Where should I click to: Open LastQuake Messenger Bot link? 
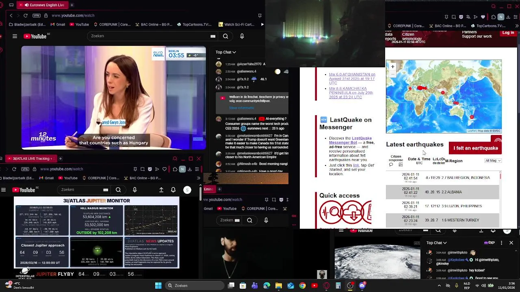[x=349, y=140]
